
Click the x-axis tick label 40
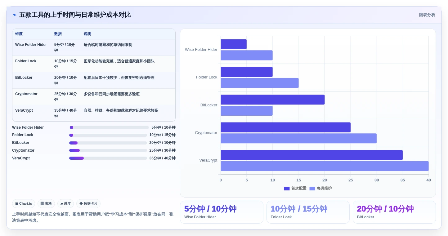coord(429,180)
